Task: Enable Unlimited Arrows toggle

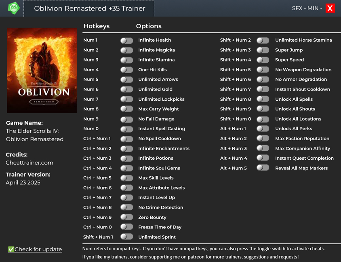Action: coord(126,80)
